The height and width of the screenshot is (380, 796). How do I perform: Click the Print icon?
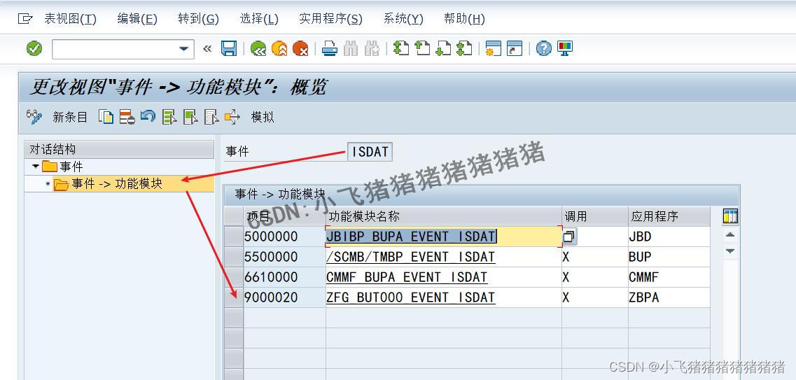click(330, 49)
